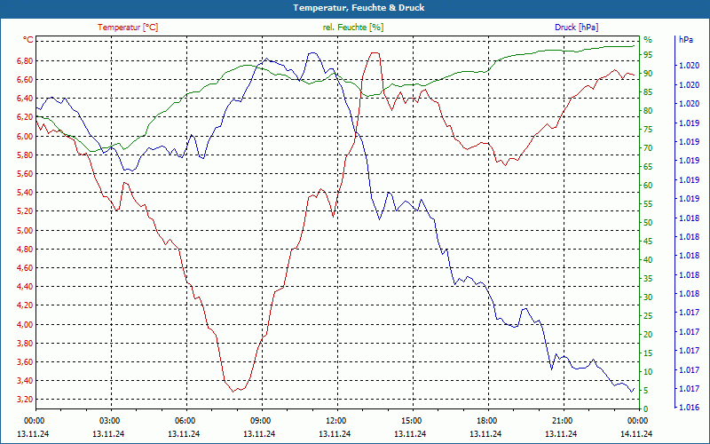Click the "5,60" temperature tick label
Image resolution: width=710 pixels, height=444 pixels.
26,174
